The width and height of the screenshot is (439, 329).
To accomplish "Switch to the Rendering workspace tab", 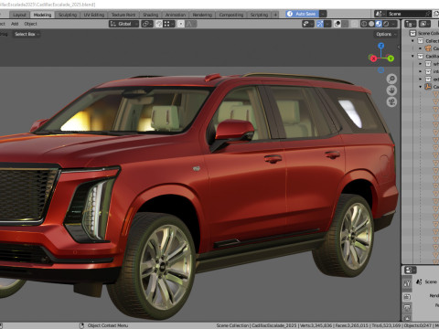I will point(202,15).
